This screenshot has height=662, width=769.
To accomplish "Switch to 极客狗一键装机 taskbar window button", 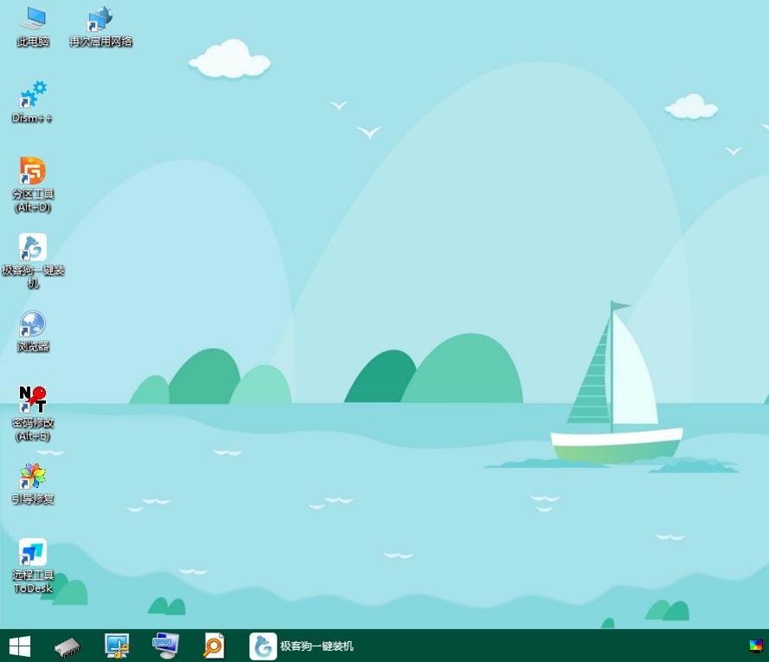I will (303, 646).
